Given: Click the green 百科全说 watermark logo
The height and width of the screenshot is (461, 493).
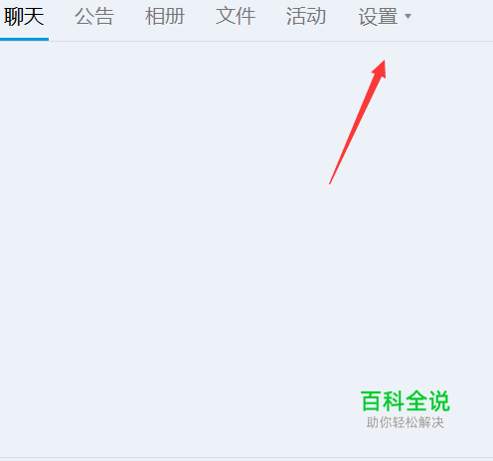Looking at the screenshot, I should click(406, 401).
